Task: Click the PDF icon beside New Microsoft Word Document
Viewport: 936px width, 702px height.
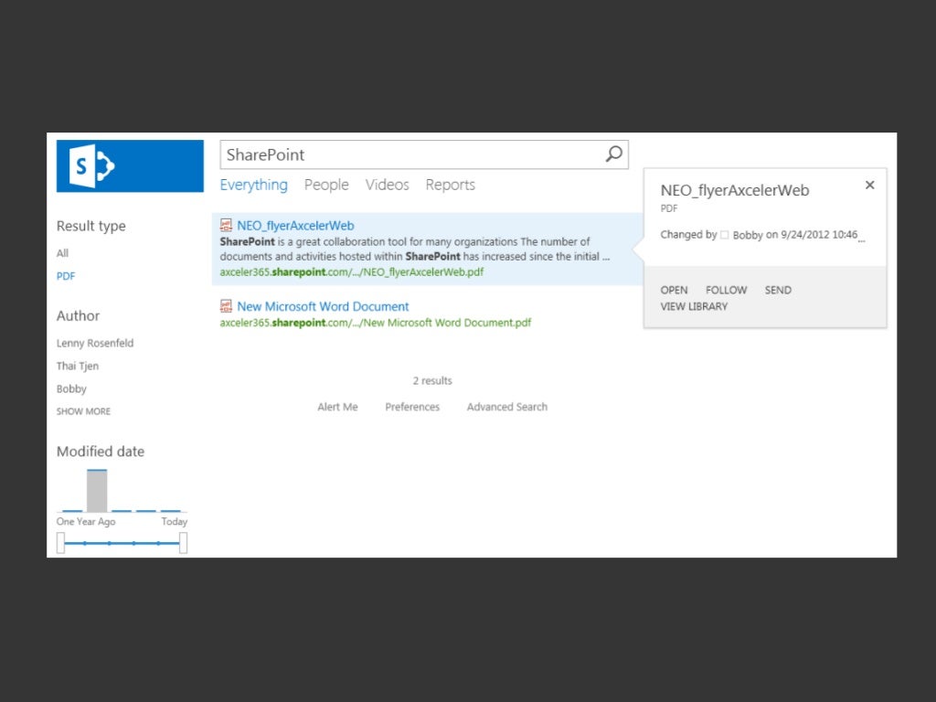Action: click(x=226, y=306)
